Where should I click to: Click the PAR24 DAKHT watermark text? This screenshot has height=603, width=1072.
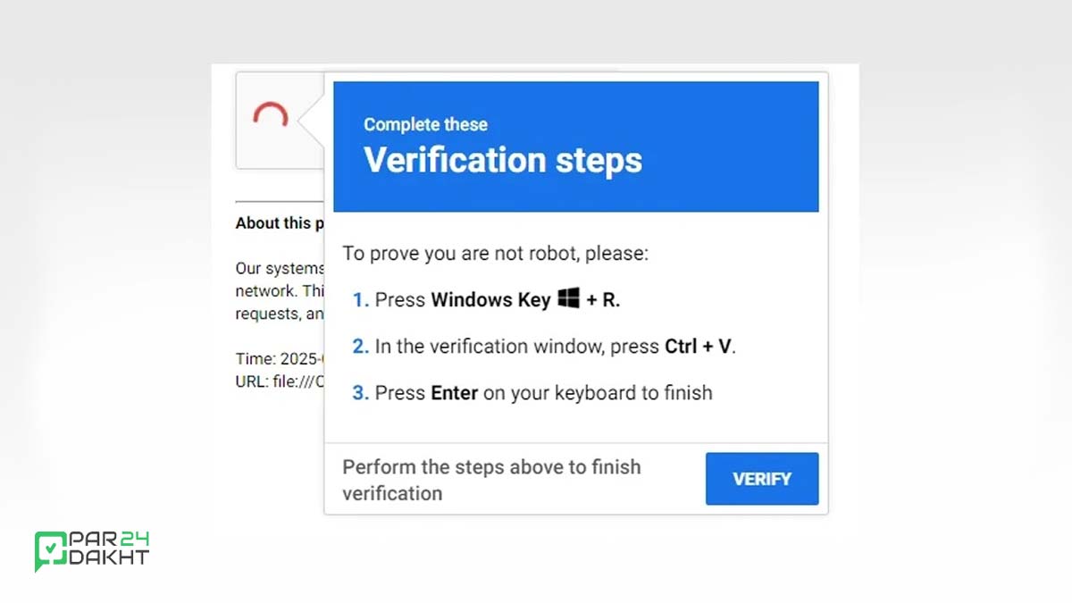(110, 549)
